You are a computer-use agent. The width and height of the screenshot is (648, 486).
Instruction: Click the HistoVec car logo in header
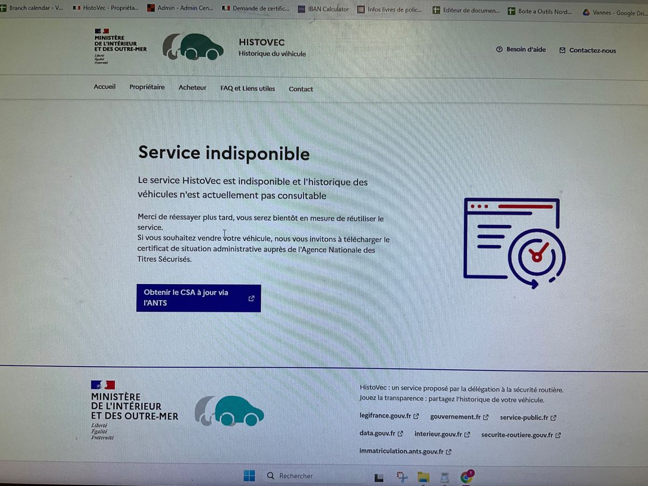click(193, 47)
